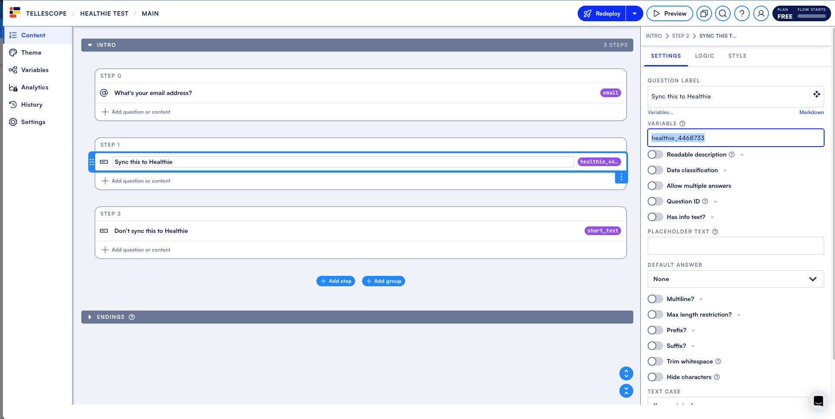Click short text icon on Don't sync row
835x419 pixels.
coord(104,231)
